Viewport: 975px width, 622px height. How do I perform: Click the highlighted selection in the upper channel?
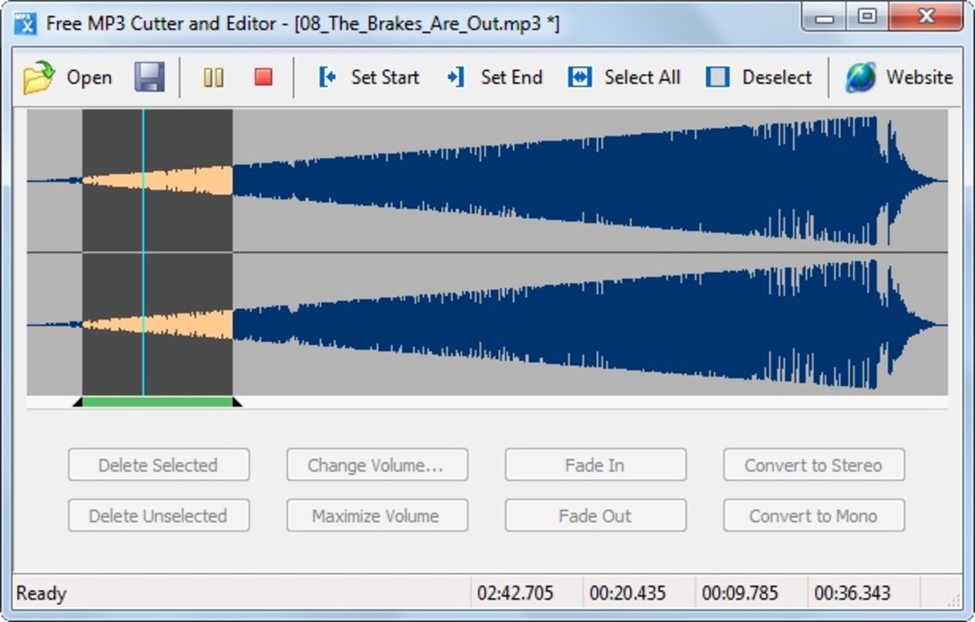[x=157, y=180]
